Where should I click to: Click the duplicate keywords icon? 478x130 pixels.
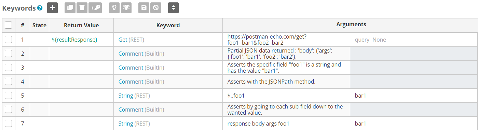(70, 8)
